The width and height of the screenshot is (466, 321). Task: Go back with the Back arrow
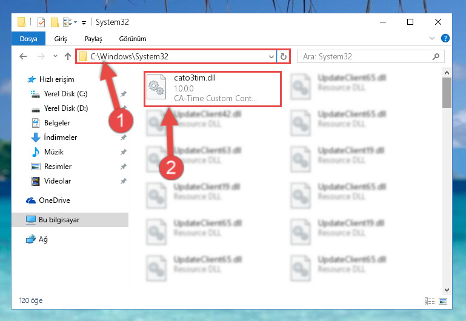[x=23, y=56]
